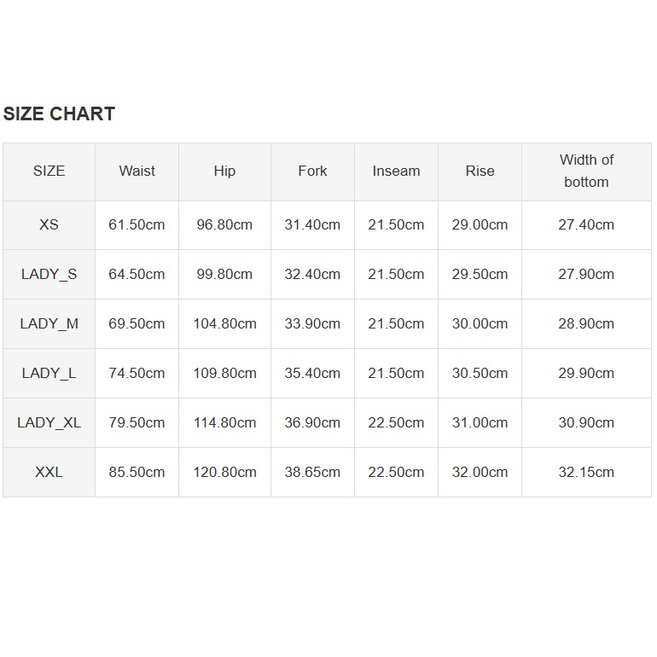Click the Width of bottom header
Screen dimensions: 657x657
[586, 171]
